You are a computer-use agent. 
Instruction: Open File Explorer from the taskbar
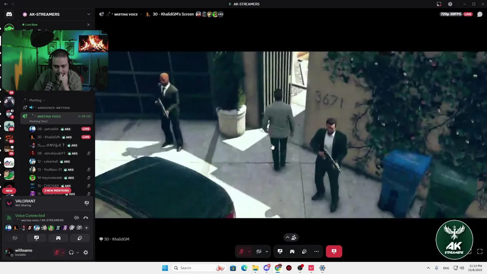tap(255, 268)
